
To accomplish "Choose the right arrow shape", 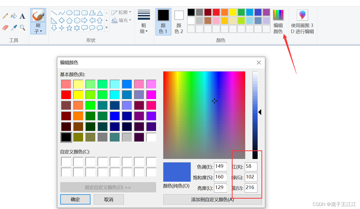I will tap(85, 20).
